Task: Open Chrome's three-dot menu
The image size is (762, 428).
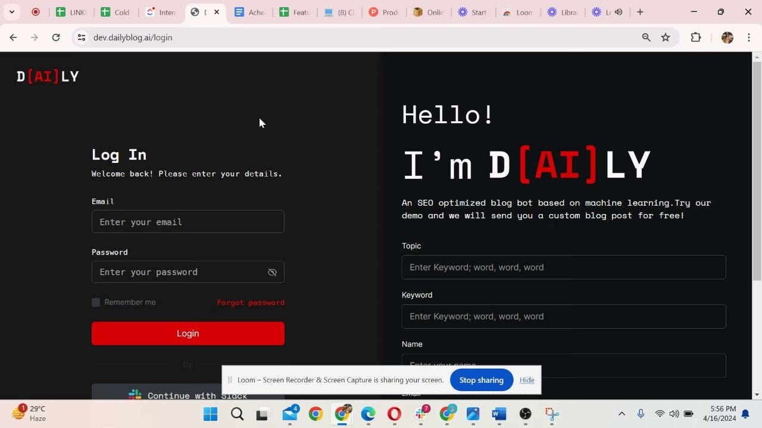Action: pyautogui.click(x=749, y=37)
